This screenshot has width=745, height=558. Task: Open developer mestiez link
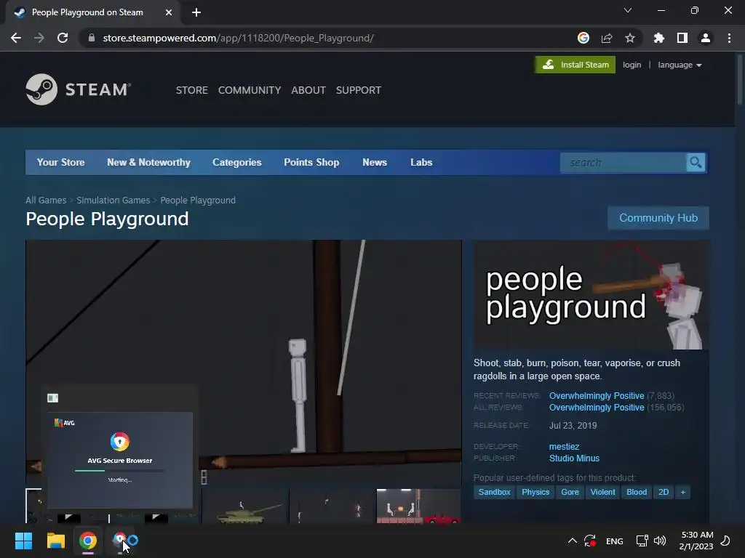564,447
